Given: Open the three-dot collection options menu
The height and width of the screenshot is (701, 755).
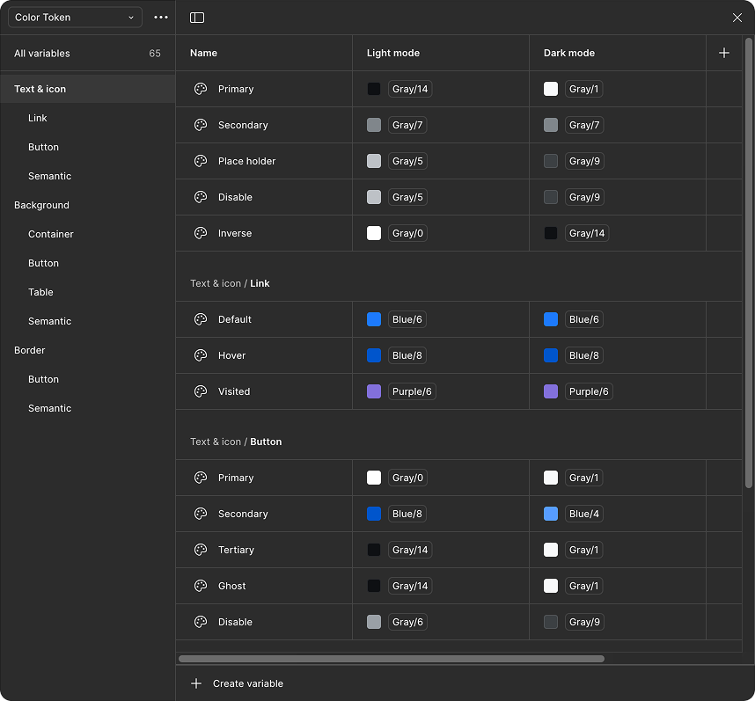Looking at the screenshot, I should click(160, 18).
